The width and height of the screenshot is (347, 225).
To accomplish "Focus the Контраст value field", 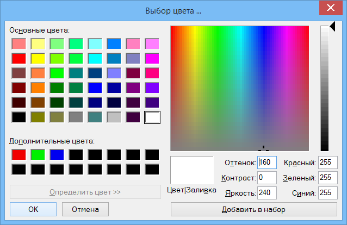I will coord(268,178).
